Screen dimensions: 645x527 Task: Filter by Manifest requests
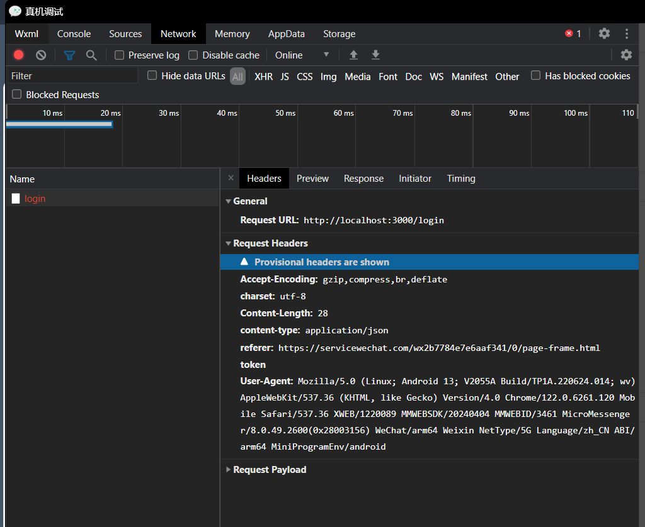click(469, 76)
